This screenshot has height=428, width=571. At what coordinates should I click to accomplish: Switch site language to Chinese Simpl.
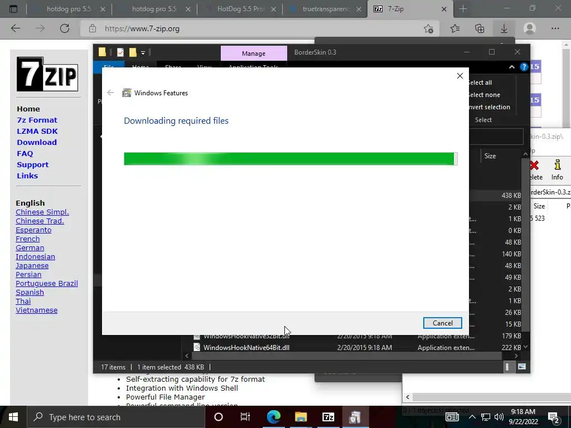pyautogui.click(x=42, y=212)
